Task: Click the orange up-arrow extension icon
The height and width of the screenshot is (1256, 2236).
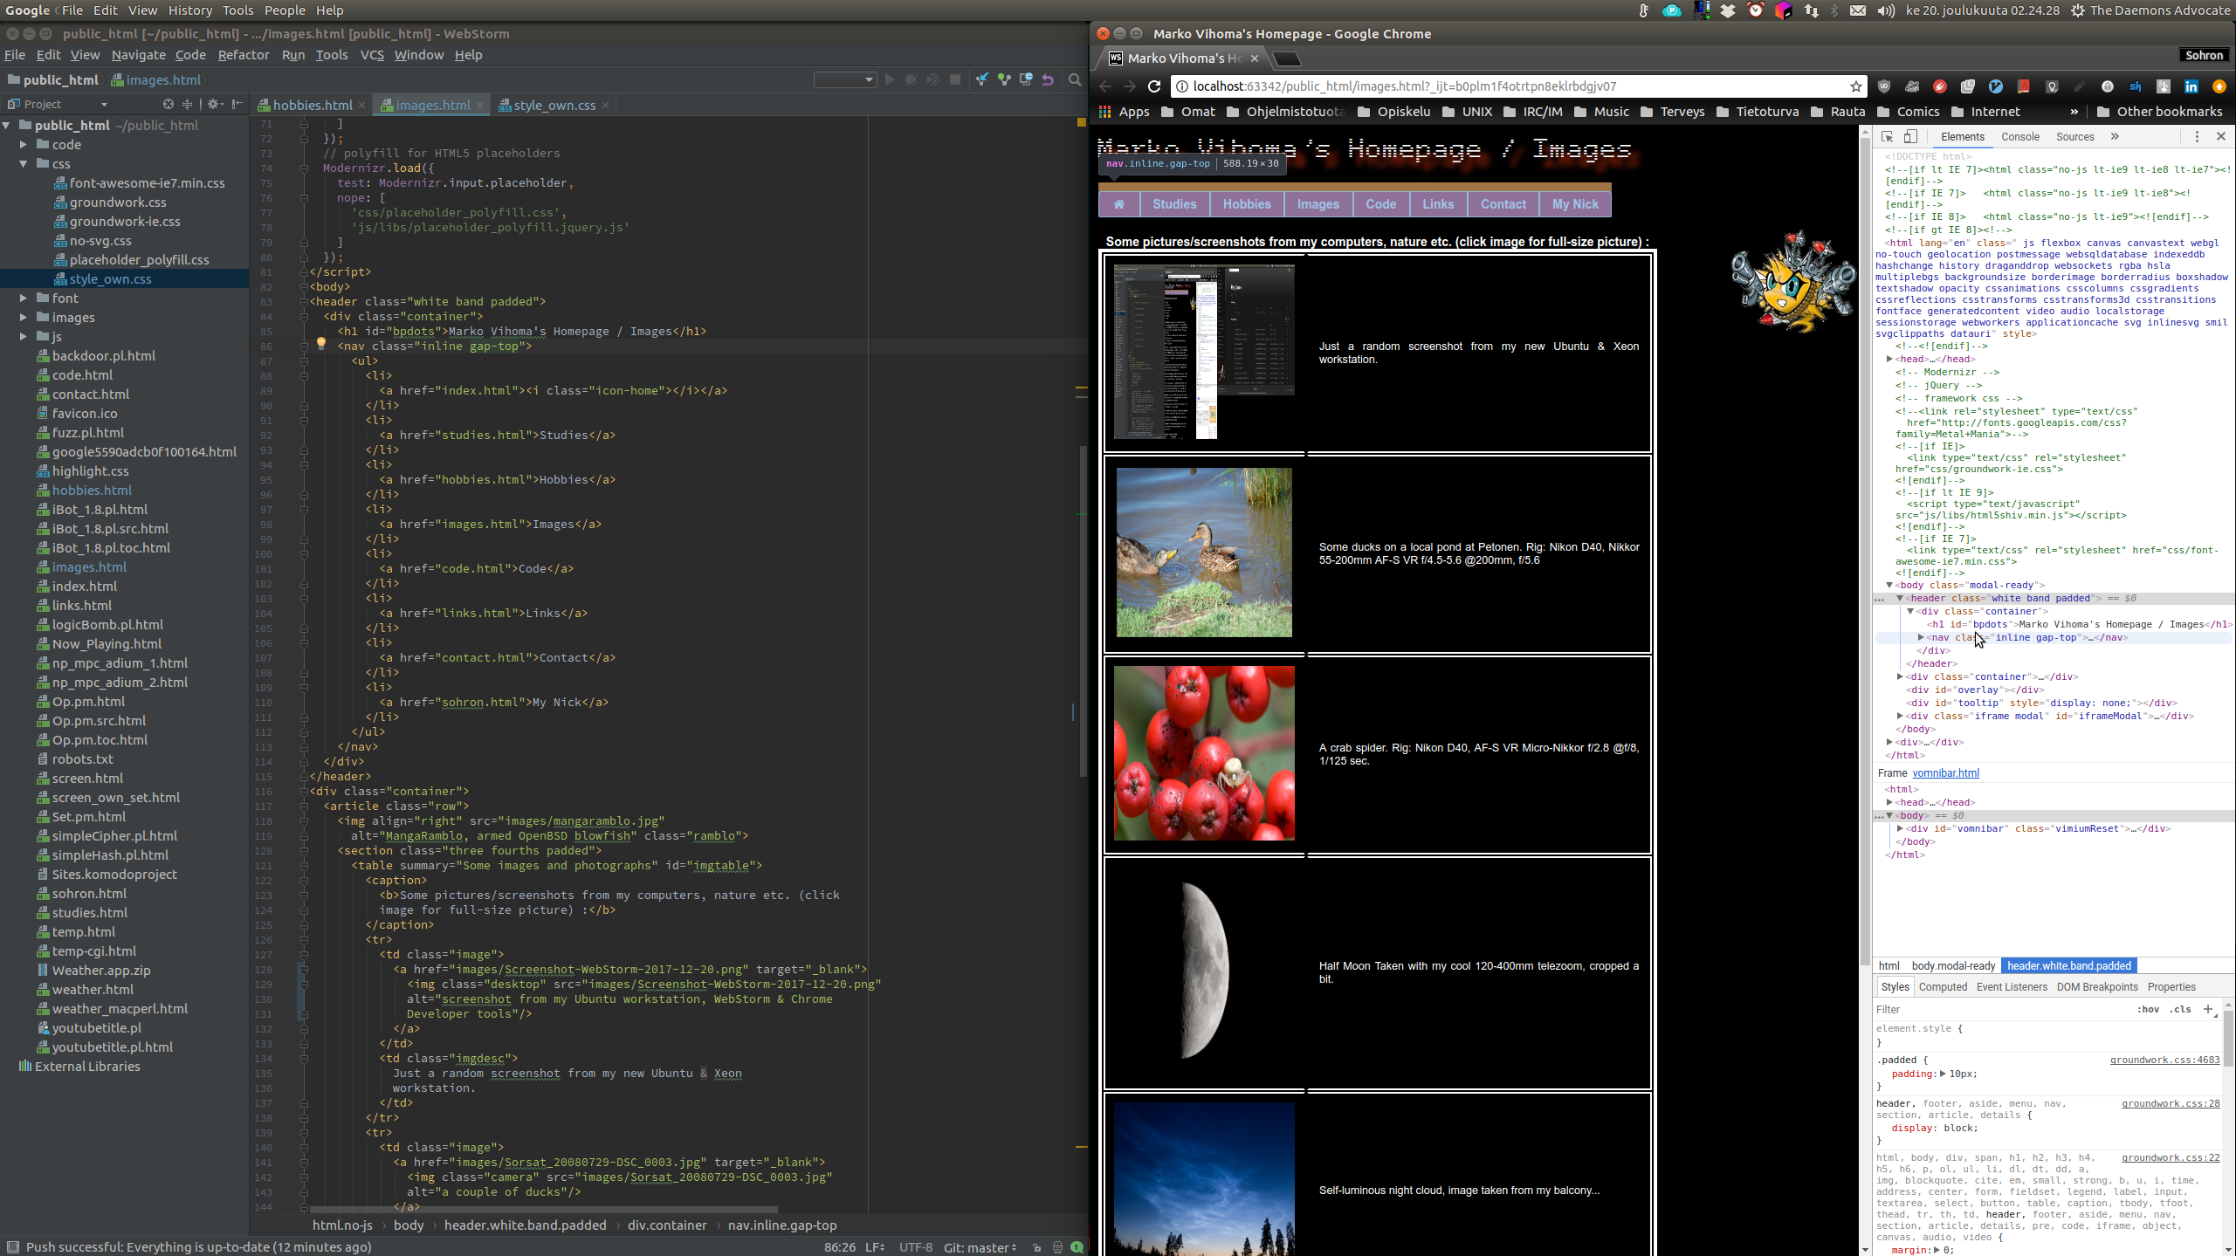Action: tap(2219, 86)
